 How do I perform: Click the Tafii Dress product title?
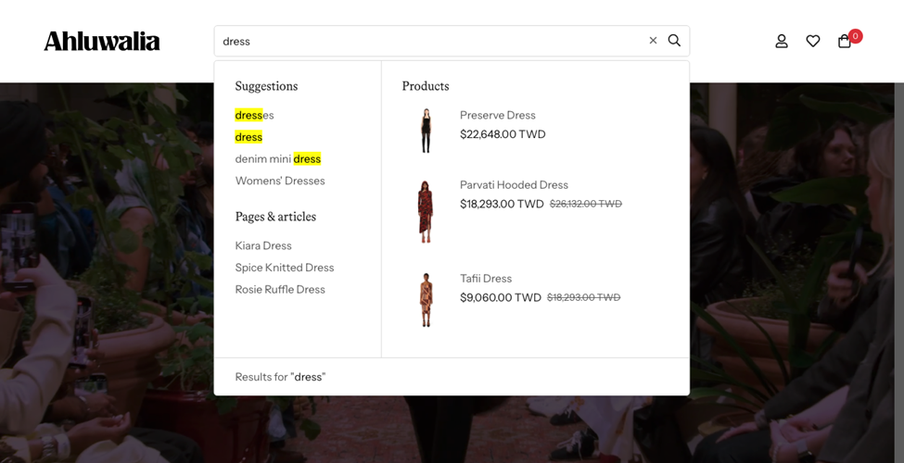485,278
